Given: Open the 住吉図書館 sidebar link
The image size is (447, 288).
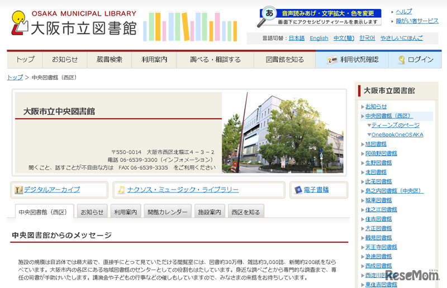Looking at the screenshot, I should (379, 219).
